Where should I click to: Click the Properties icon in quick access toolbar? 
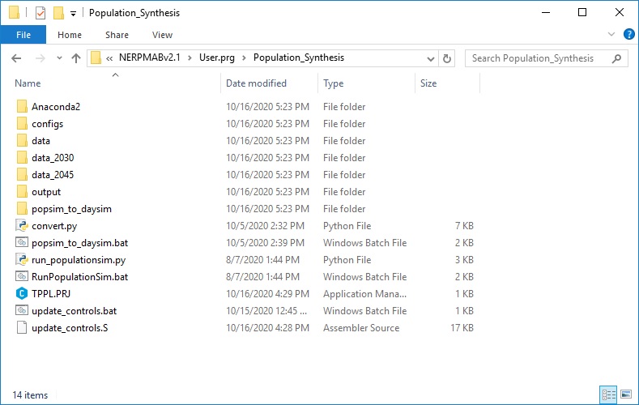pyautogui.click(x=40, y=13)
